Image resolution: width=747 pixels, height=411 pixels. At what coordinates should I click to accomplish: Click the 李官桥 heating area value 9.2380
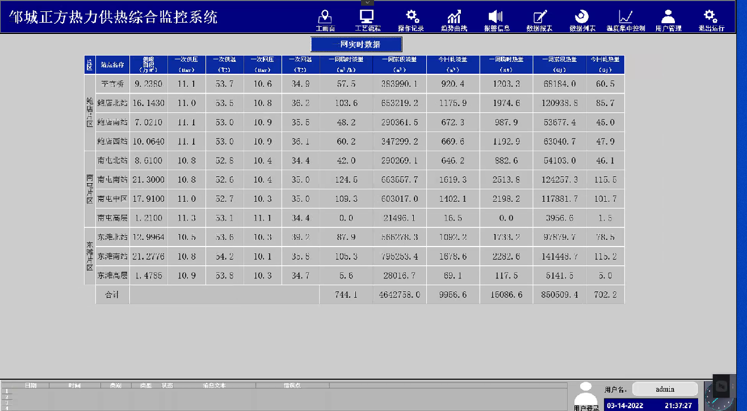tap(148, 84)
